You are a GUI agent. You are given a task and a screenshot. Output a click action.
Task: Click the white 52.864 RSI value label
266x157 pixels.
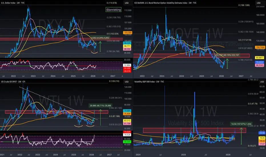point(127,65)
